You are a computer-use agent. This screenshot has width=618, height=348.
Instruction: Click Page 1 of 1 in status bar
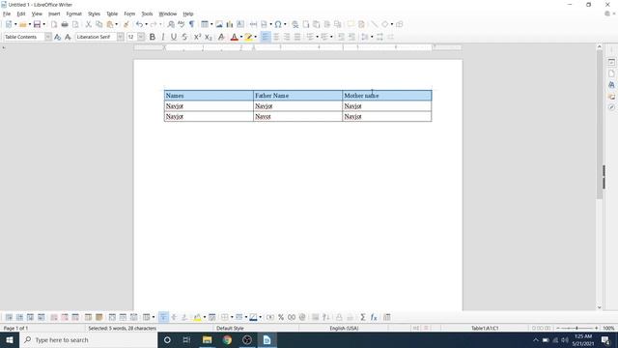pos(15,329)
